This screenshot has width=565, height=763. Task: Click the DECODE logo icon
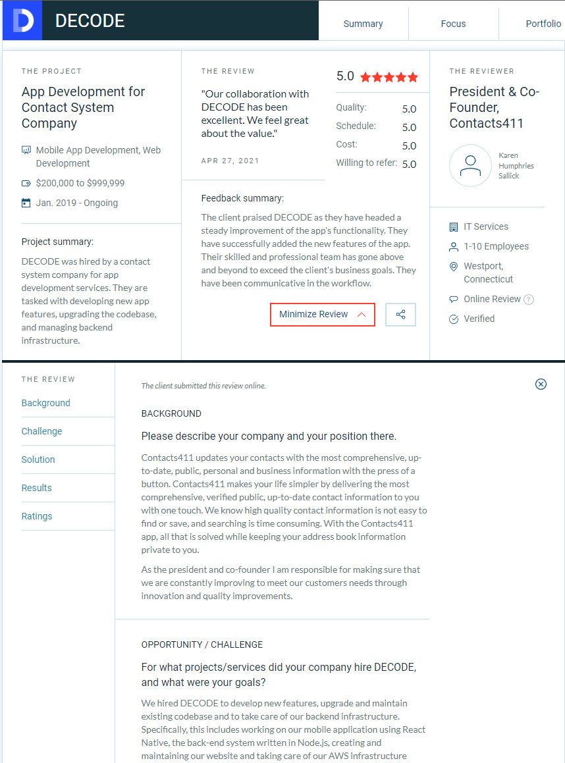click(22, 20)
